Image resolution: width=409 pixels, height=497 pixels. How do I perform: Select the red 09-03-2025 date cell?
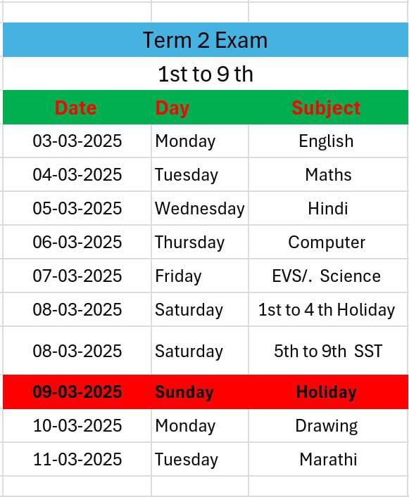tap(77, 392)
